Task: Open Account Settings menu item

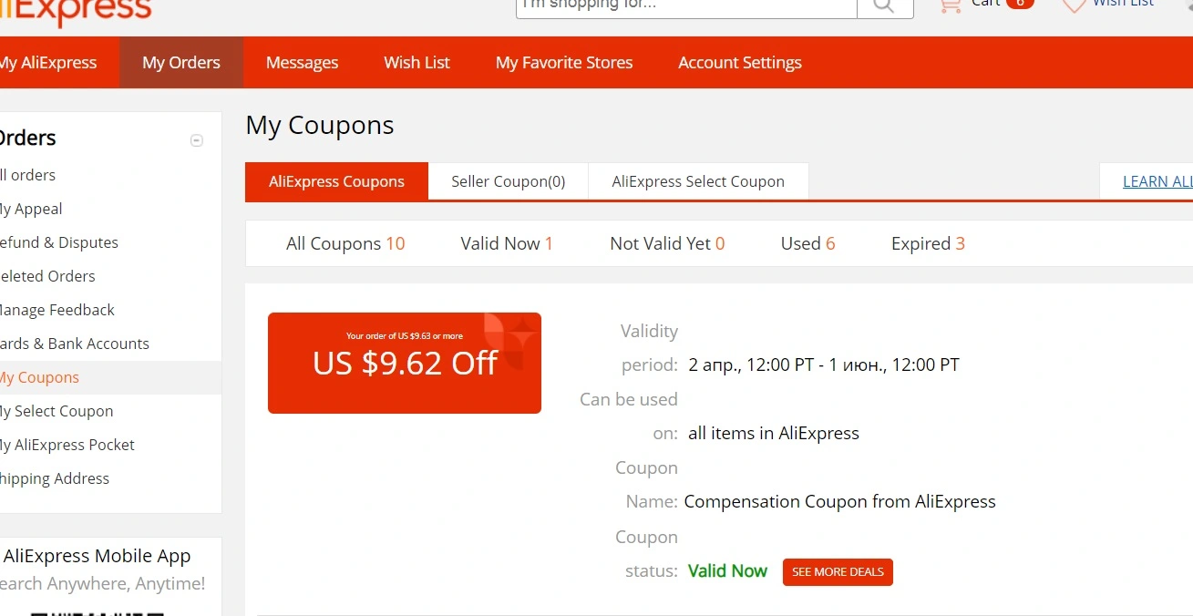Action: point(740,63)
